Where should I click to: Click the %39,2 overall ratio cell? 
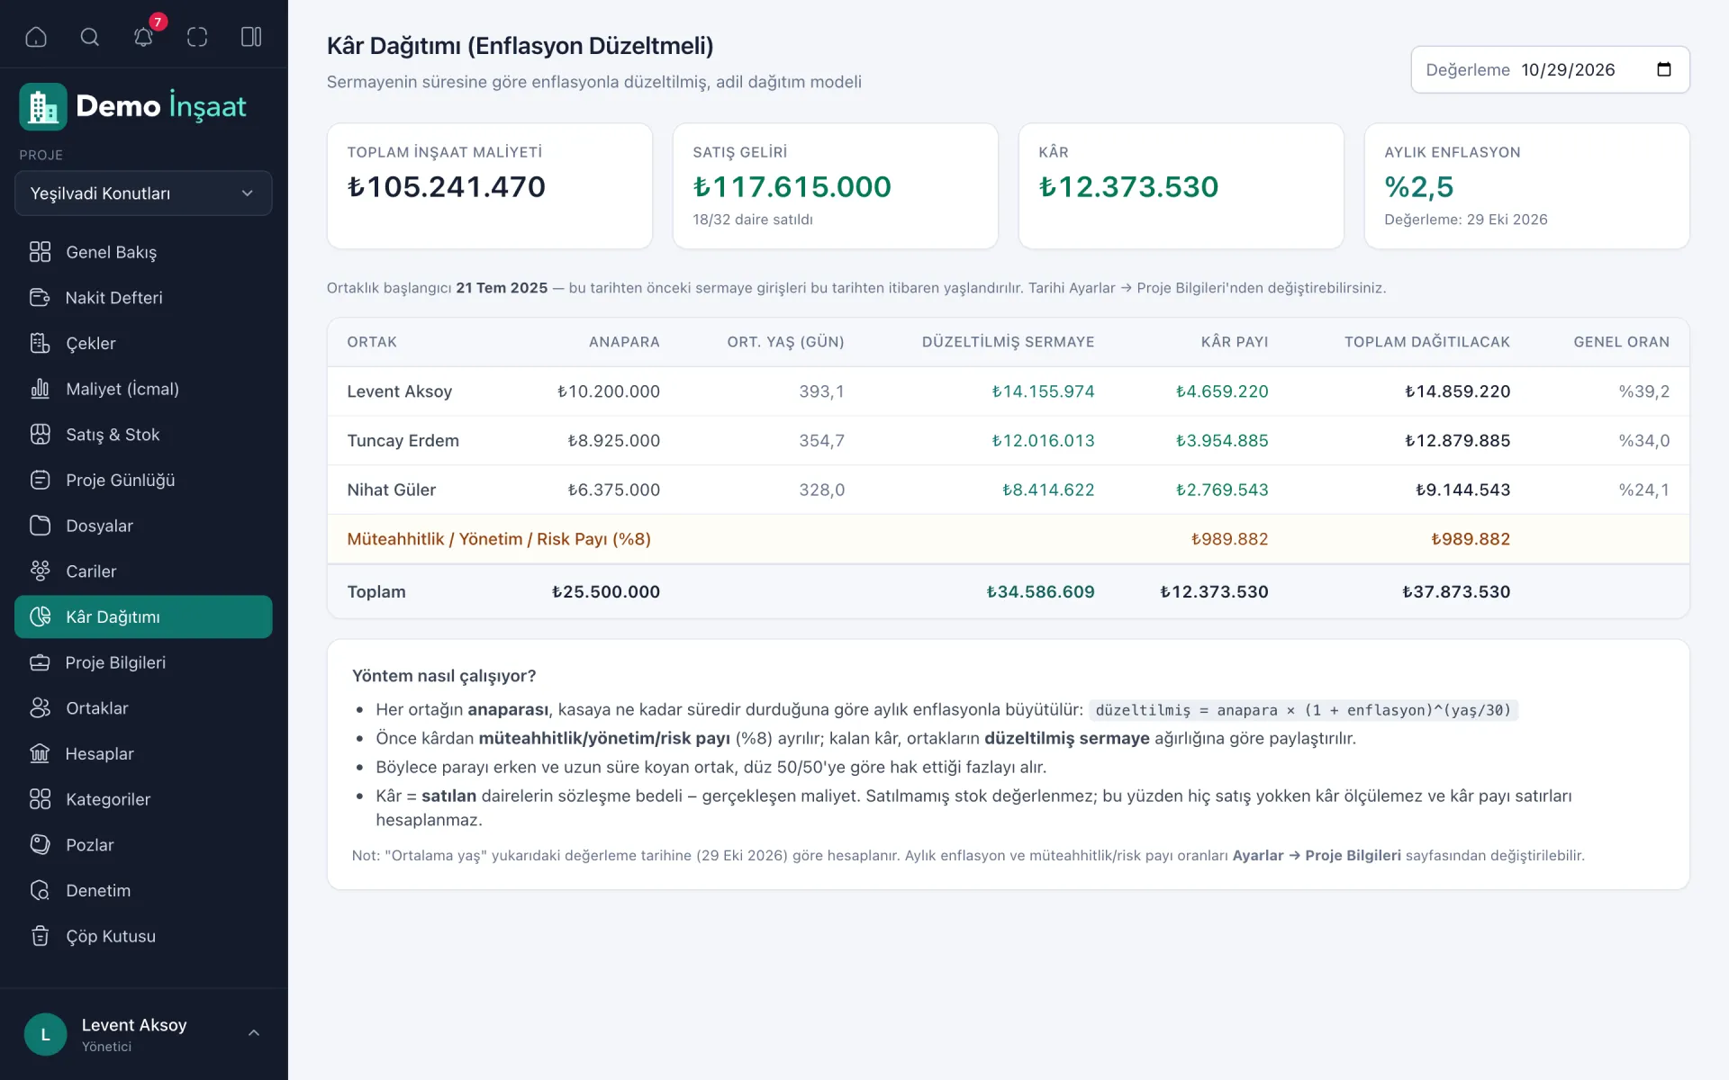tap(1643, 391)
